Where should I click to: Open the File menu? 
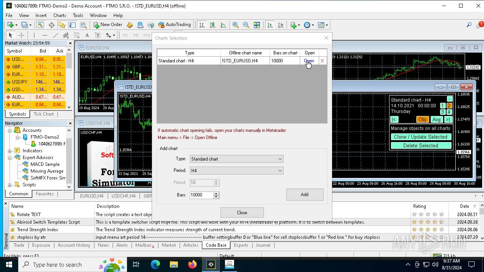(x=9, y=15)
